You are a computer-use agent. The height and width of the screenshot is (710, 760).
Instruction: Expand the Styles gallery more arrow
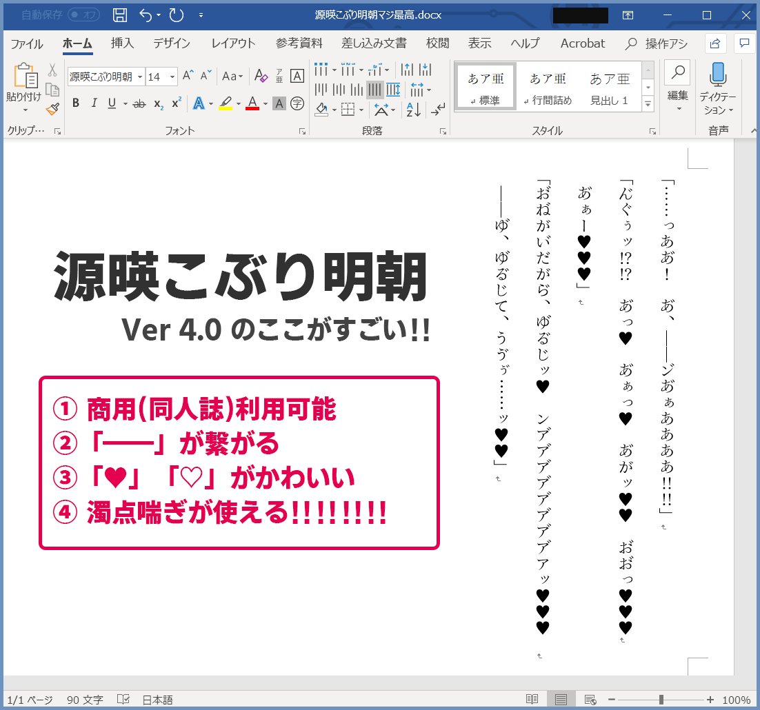pos(648,104)
